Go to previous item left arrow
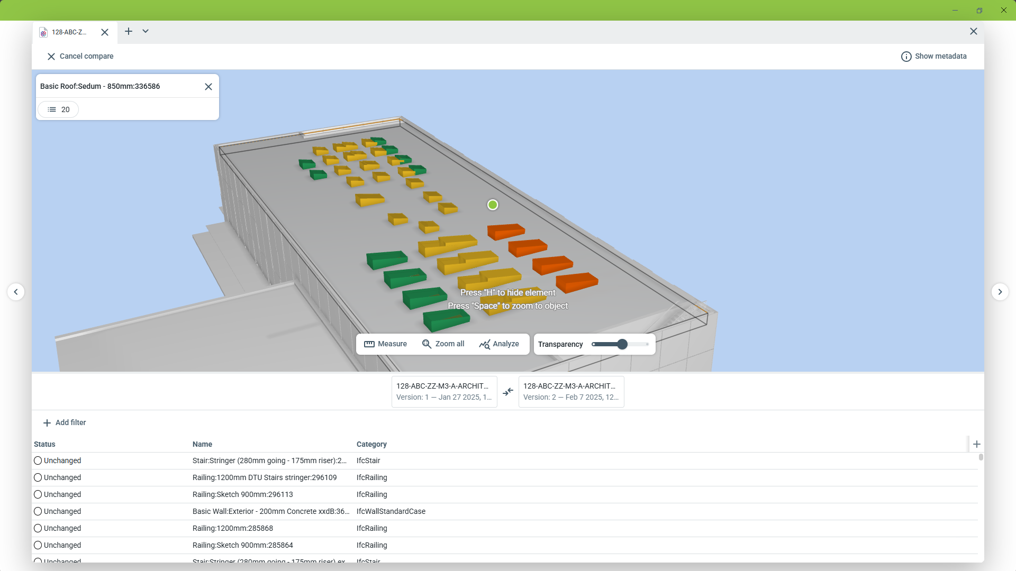This screenshot has height=571, width=1016. (x=16, y=292)
